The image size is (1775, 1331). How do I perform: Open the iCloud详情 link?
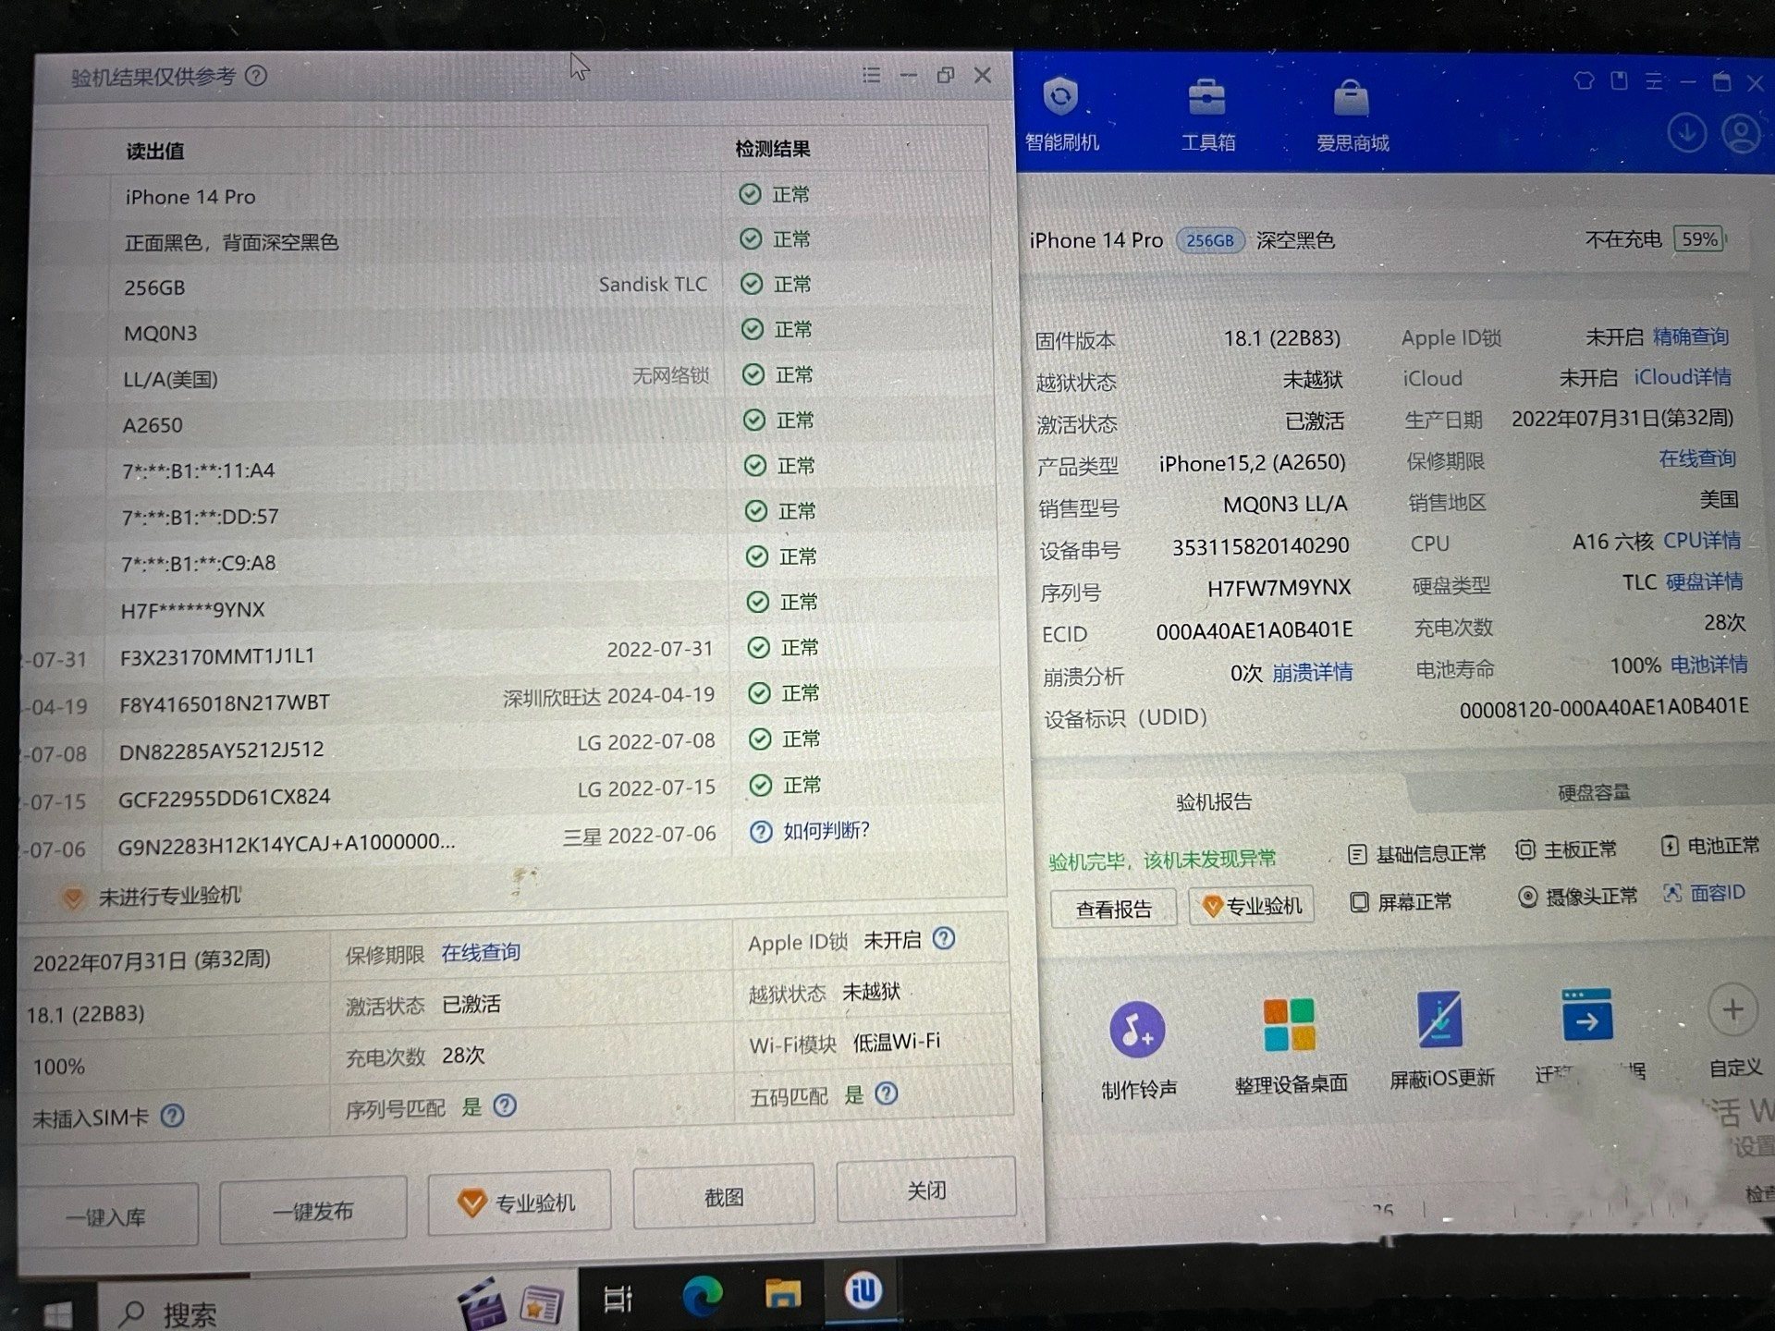[x=1682, y=377]
